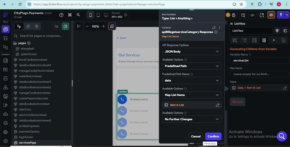Open the Backend Query tab icon

254,40
